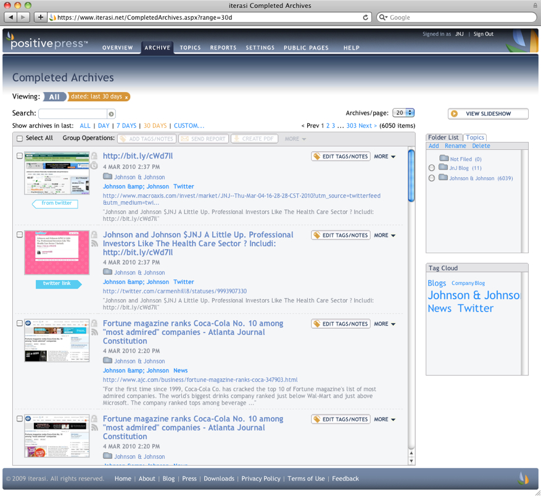The width and height of the screenshot is (541, 496).
Task: Click the Blogs tag in the Tag Cloud
Action: click(437, 283)
